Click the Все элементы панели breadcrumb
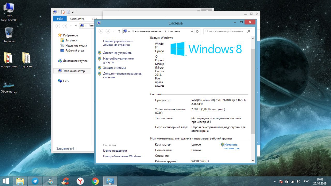 click(147, 31)
